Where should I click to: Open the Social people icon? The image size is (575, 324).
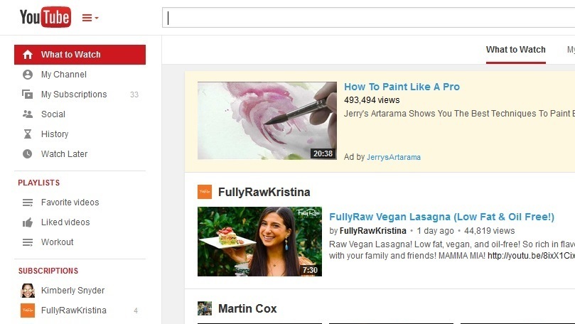coord(28,114)
